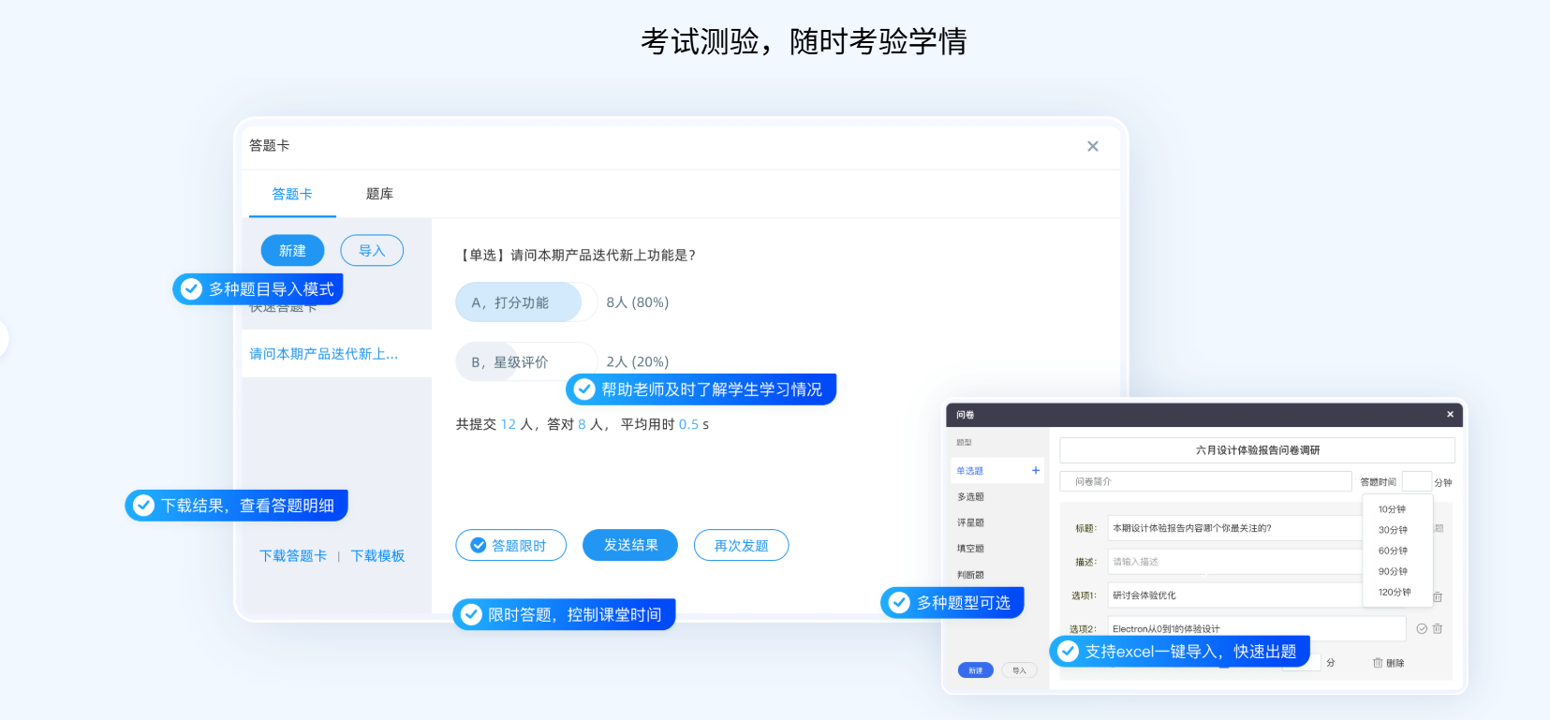Click the 下载答题卡 link
Viewport: 1550px width, 720px height.
(293, 556)
